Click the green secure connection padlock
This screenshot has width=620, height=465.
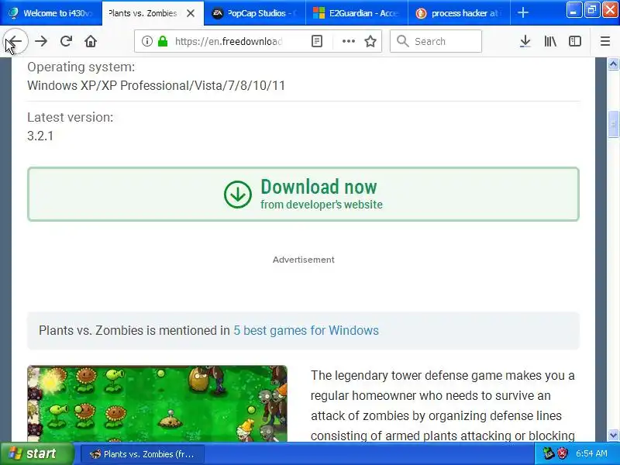pos(163,41)
